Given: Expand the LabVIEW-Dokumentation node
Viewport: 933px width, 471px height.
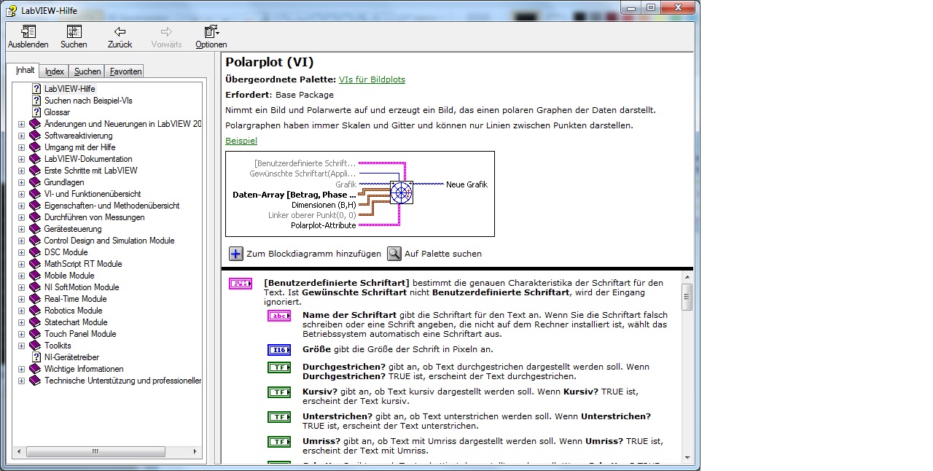Looking at the screenshot, I should tap(21, 159).
